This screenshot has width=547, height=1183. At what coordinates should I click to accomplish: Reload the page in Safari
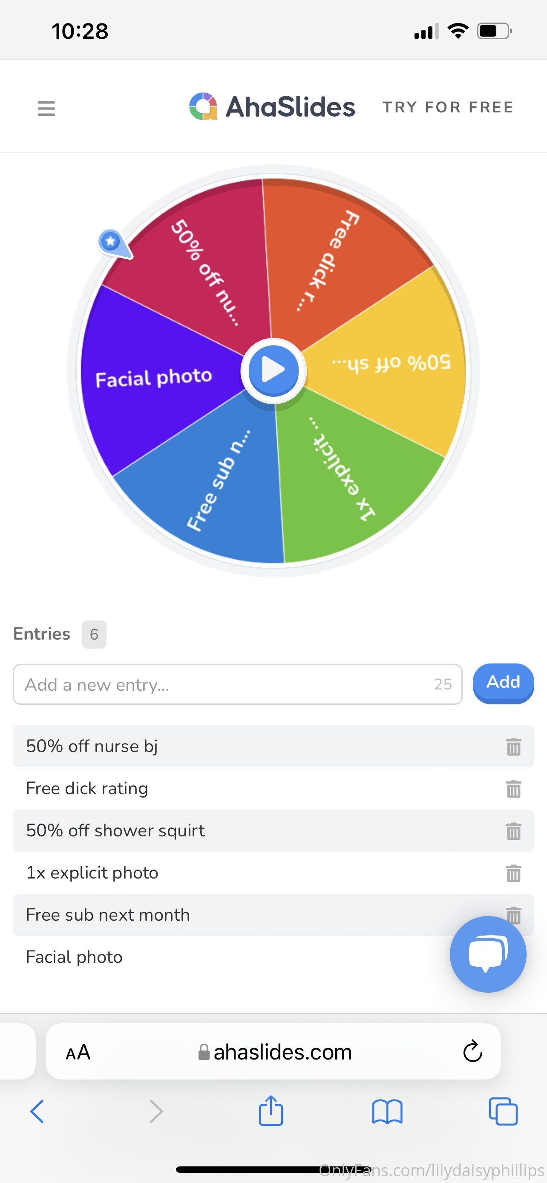pyautogui.click(x=472, y=1052)
